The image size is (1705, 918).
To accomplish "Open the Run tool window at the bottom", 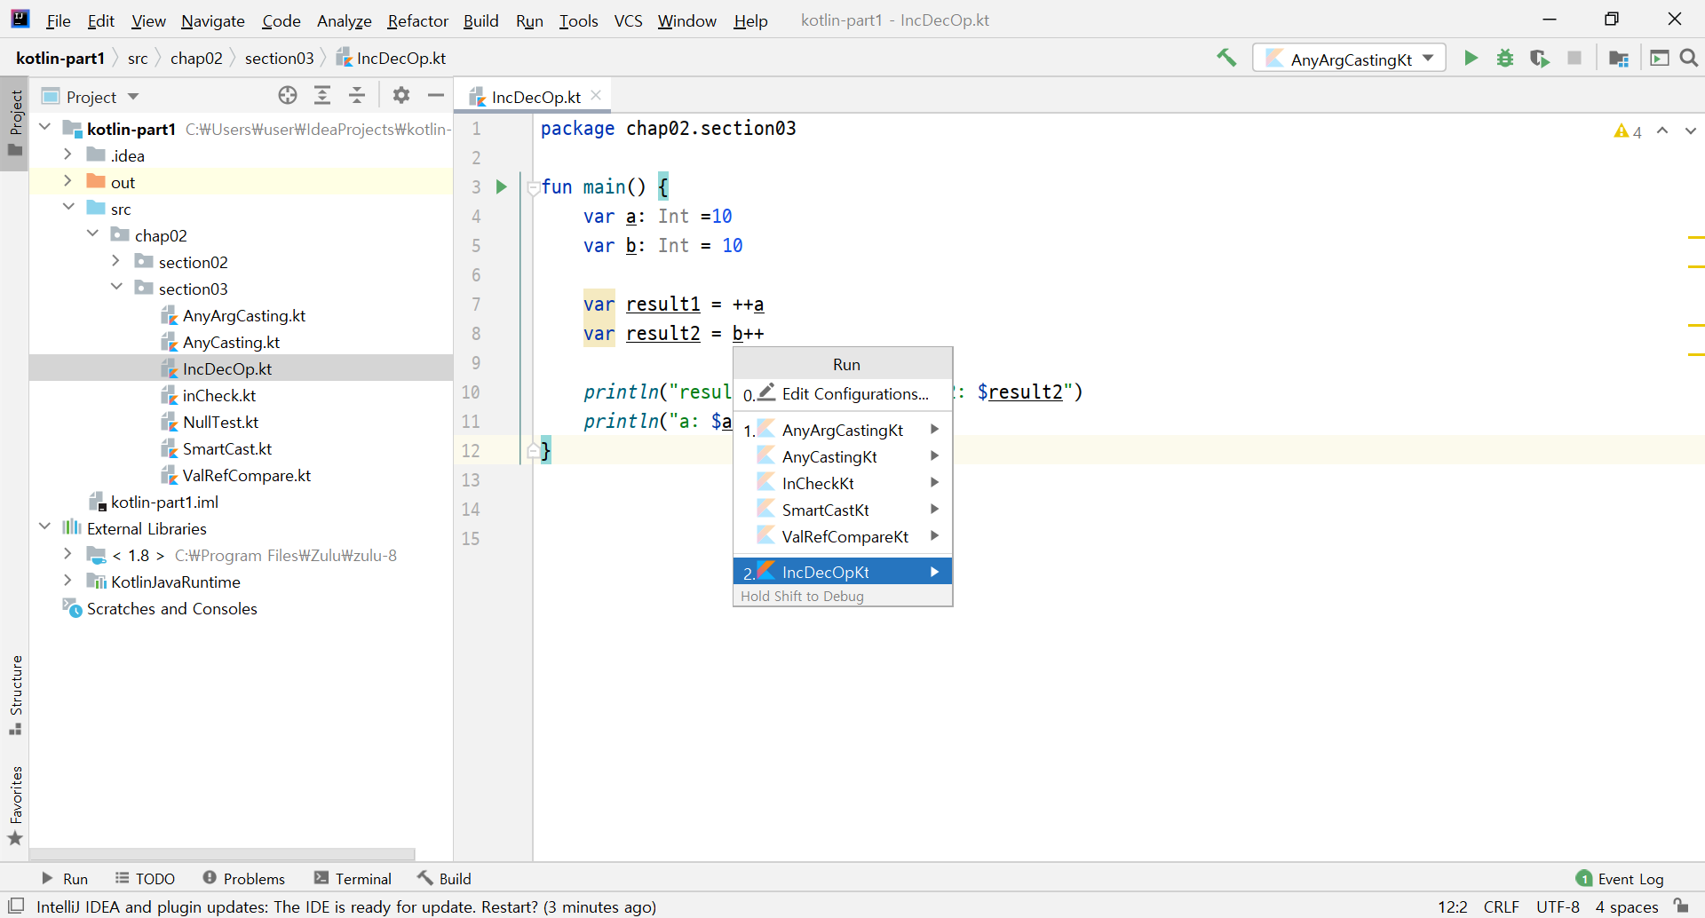I will 65,878.
